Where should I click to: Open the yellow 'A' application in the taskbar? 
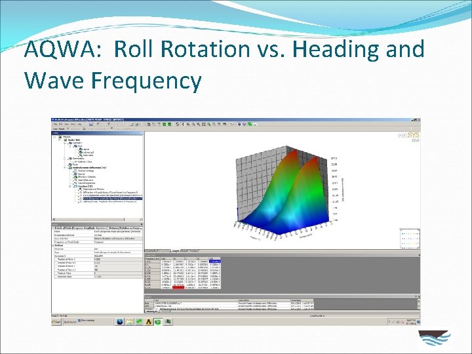click(148, 322)
